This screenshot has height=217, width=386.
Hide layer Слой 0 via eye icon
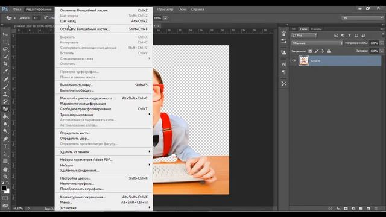click(x=294, y=60)
